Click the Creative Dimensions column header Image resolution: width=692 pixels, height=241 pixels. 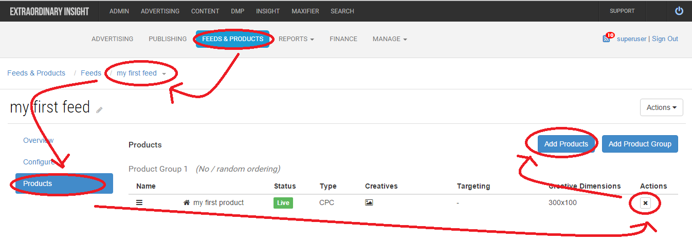coord(585,186)
